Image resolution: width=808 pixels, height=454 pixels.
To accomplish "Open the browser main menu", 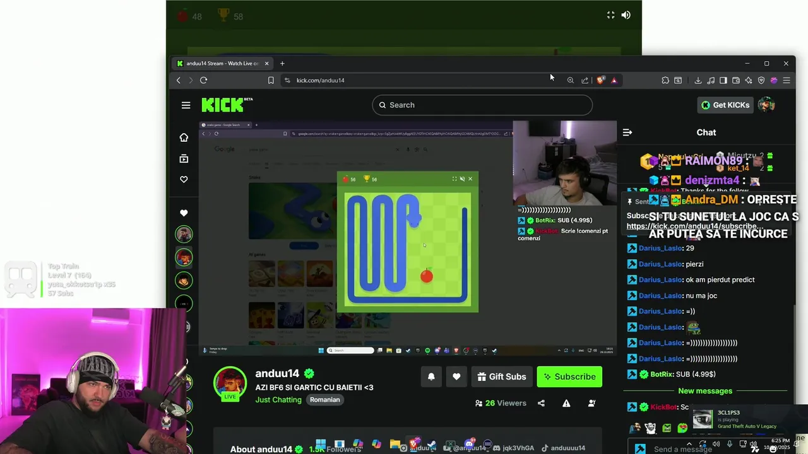I will (787, 80).
